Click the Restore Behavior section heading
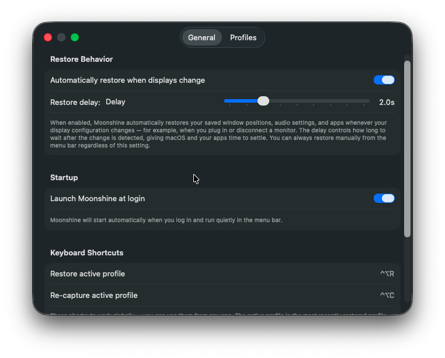This screenshot has height=358, width=445. pyautogui.click(x=81, y=59)
